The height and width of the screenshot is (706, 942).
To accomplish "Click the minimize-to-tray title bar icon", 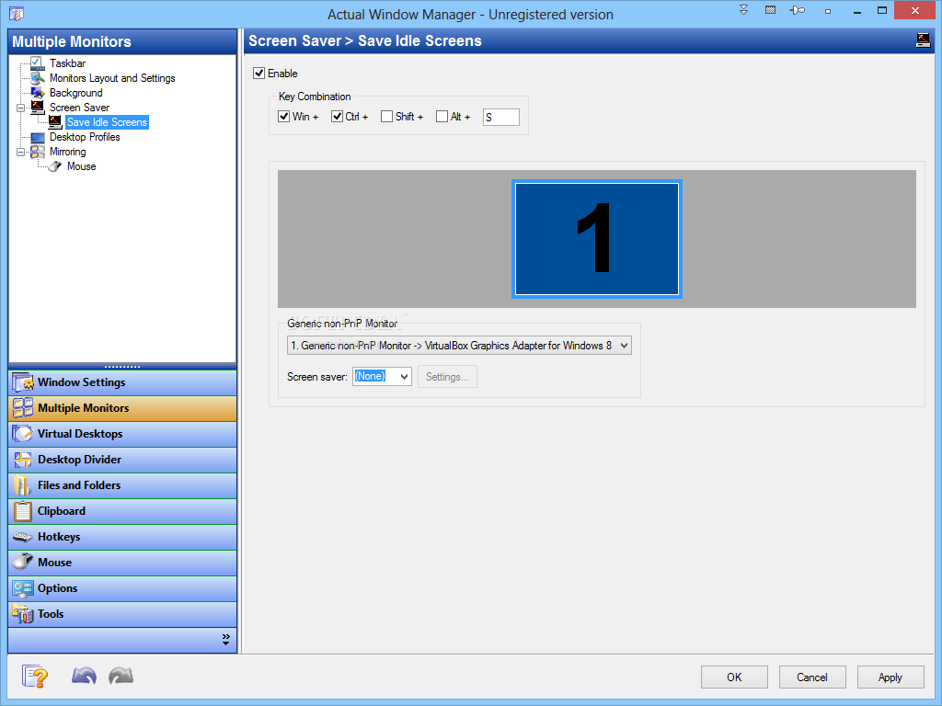I will (x=770, y=10).
